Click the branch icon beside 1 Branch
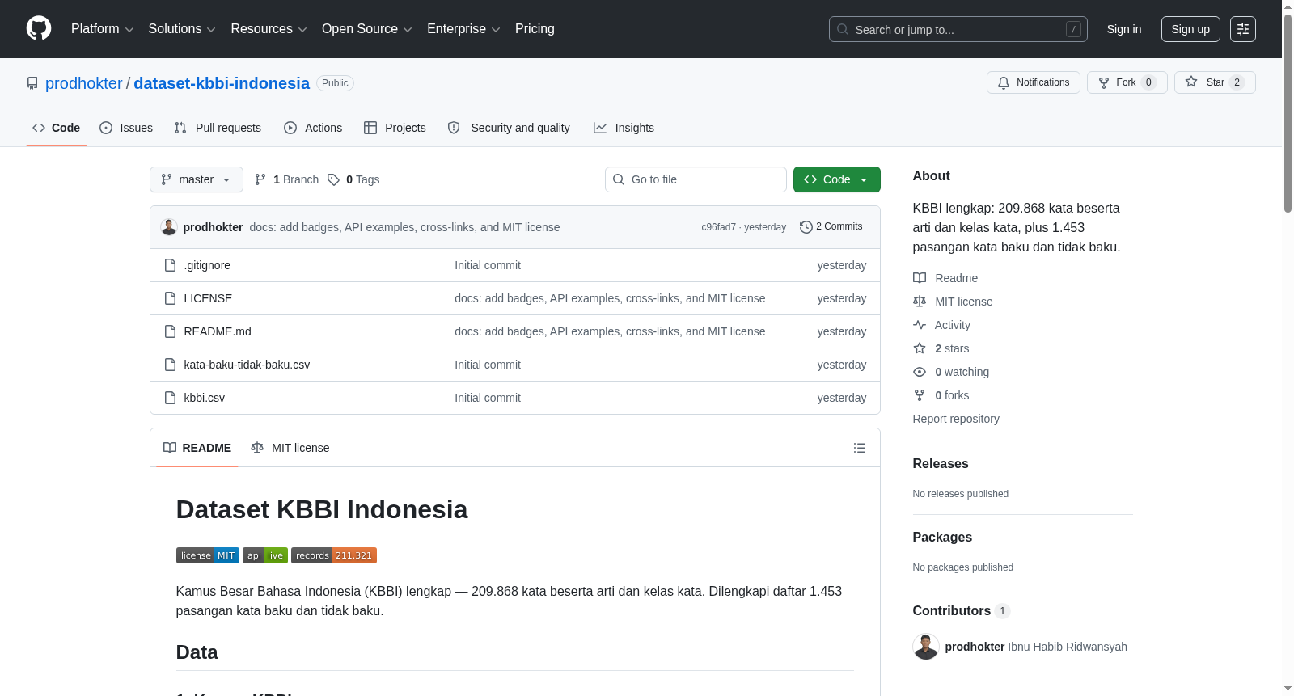 (x=260, y=179)
